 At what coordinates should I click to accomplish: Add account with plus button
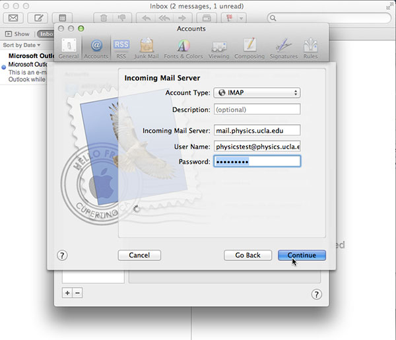pyautogui.click(x=67, y=292)
